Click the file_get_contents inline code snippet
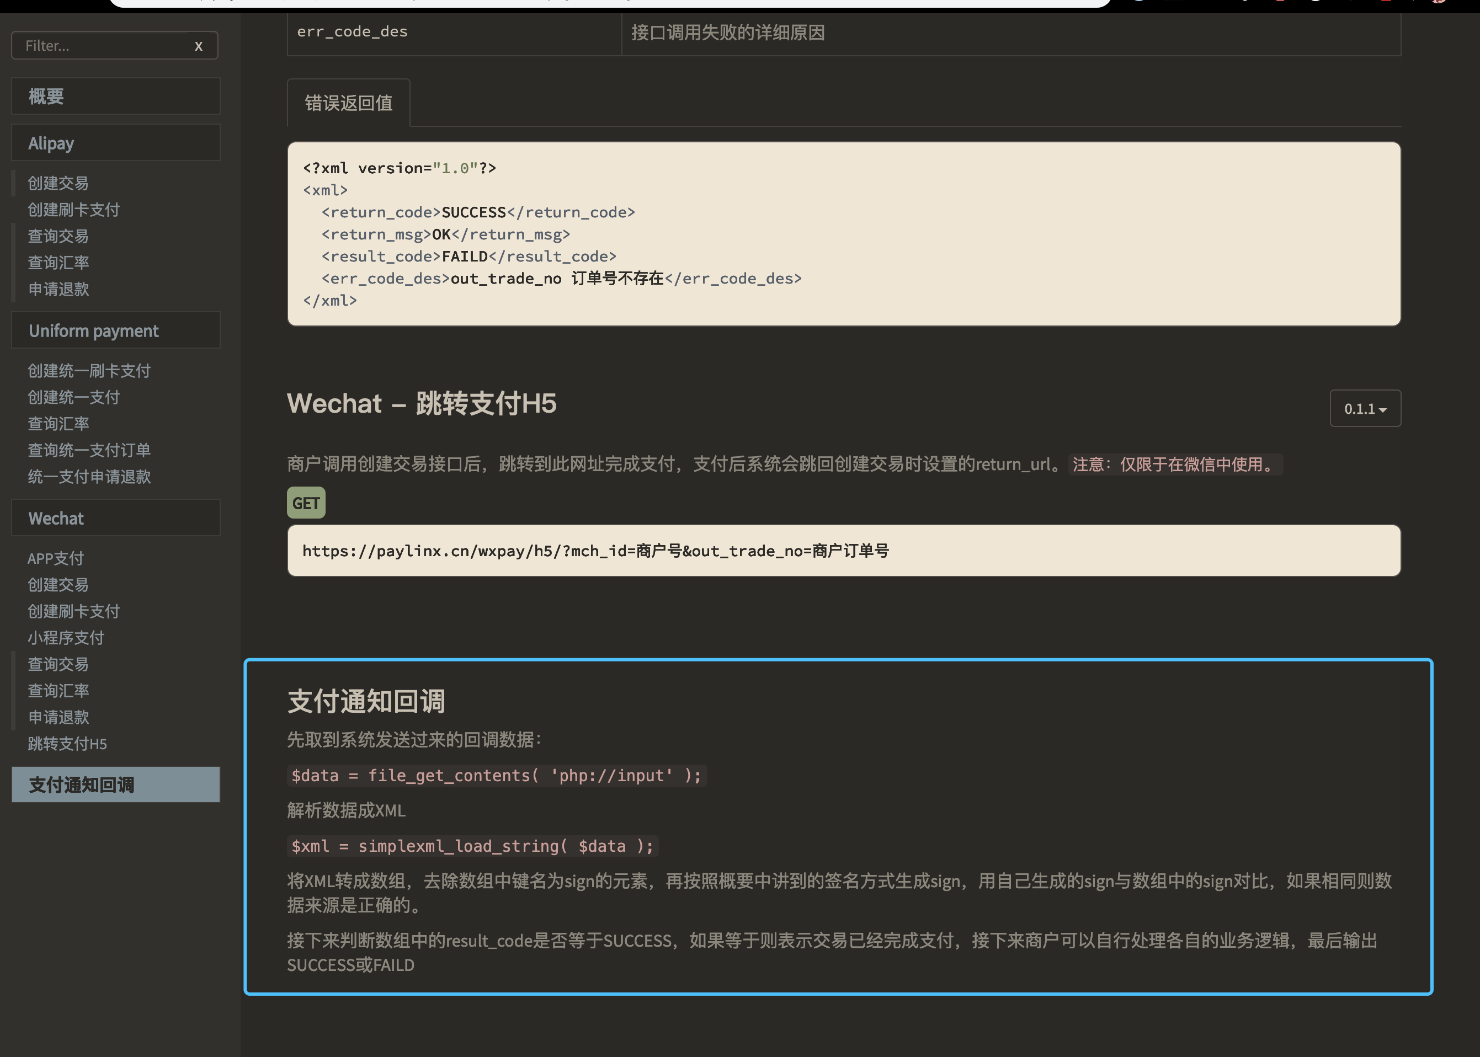Image resolution: width=1480 pixels, height=1057 pixels. [x=496, y=776]
